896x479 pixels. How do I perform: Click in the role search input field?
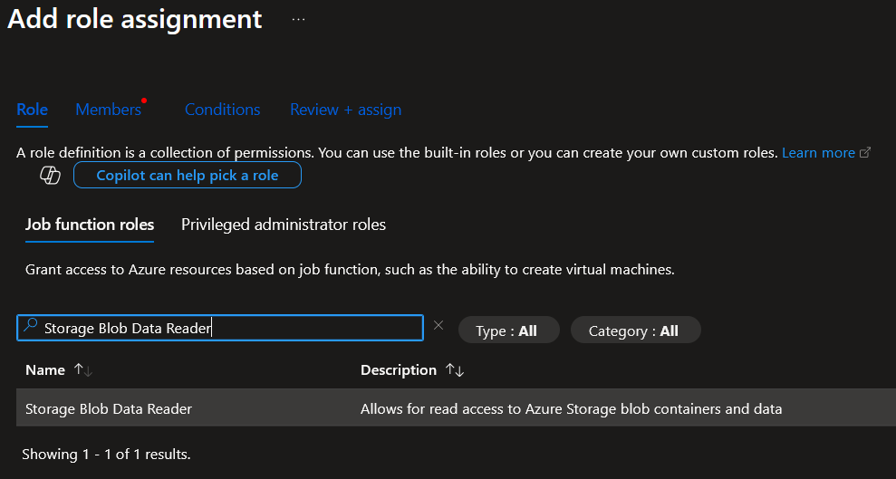(x=220, y=328)
